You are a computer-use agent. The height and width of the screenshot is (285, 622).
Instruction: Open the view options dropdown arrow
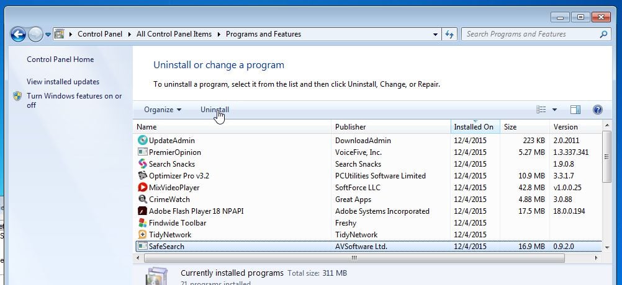point(554,110)
